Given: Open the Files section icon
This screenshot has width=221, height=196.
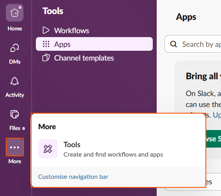Looking at the screenshot, I should pos(14,114).
